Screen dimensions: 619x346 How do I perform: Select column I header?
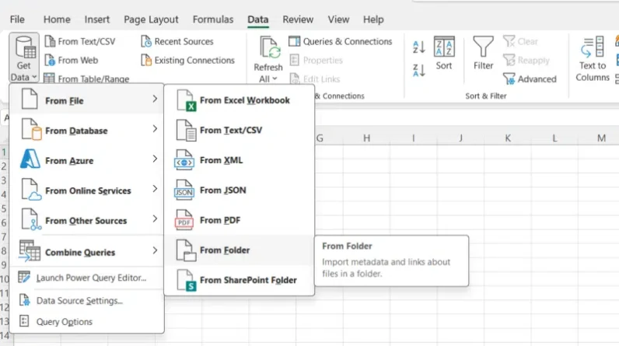click(x=414, y=138)
